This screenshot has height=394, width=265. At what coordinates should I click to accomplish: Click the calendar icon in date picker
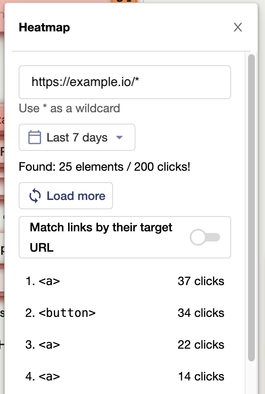[x=34, y=138]
